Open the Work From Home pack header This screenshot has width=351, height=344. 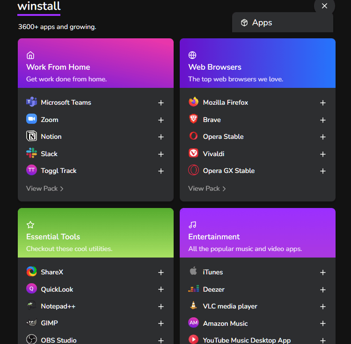click(95, 63)
